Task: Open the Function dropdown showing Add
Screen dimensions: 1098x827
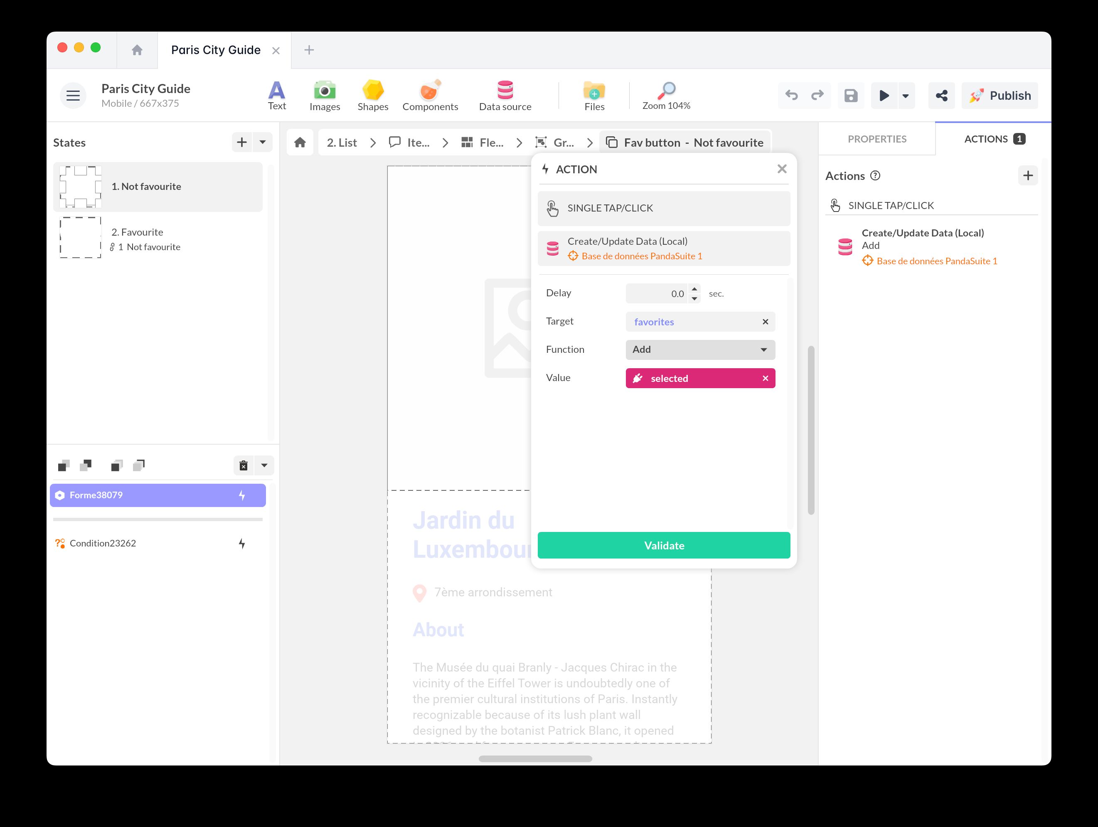Action: (700, 350)
